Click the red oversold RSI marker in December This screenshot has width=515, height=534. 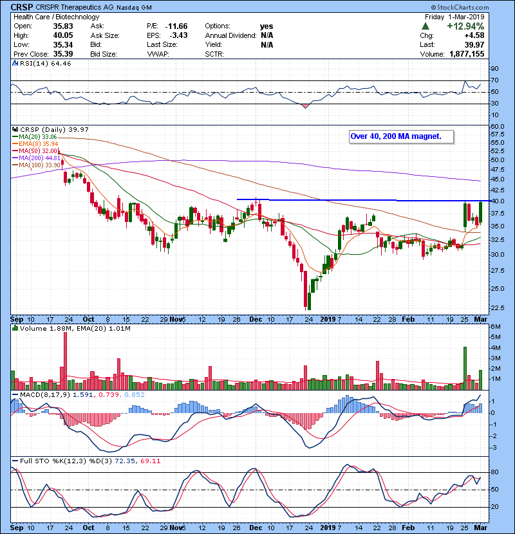click(305, 106)
